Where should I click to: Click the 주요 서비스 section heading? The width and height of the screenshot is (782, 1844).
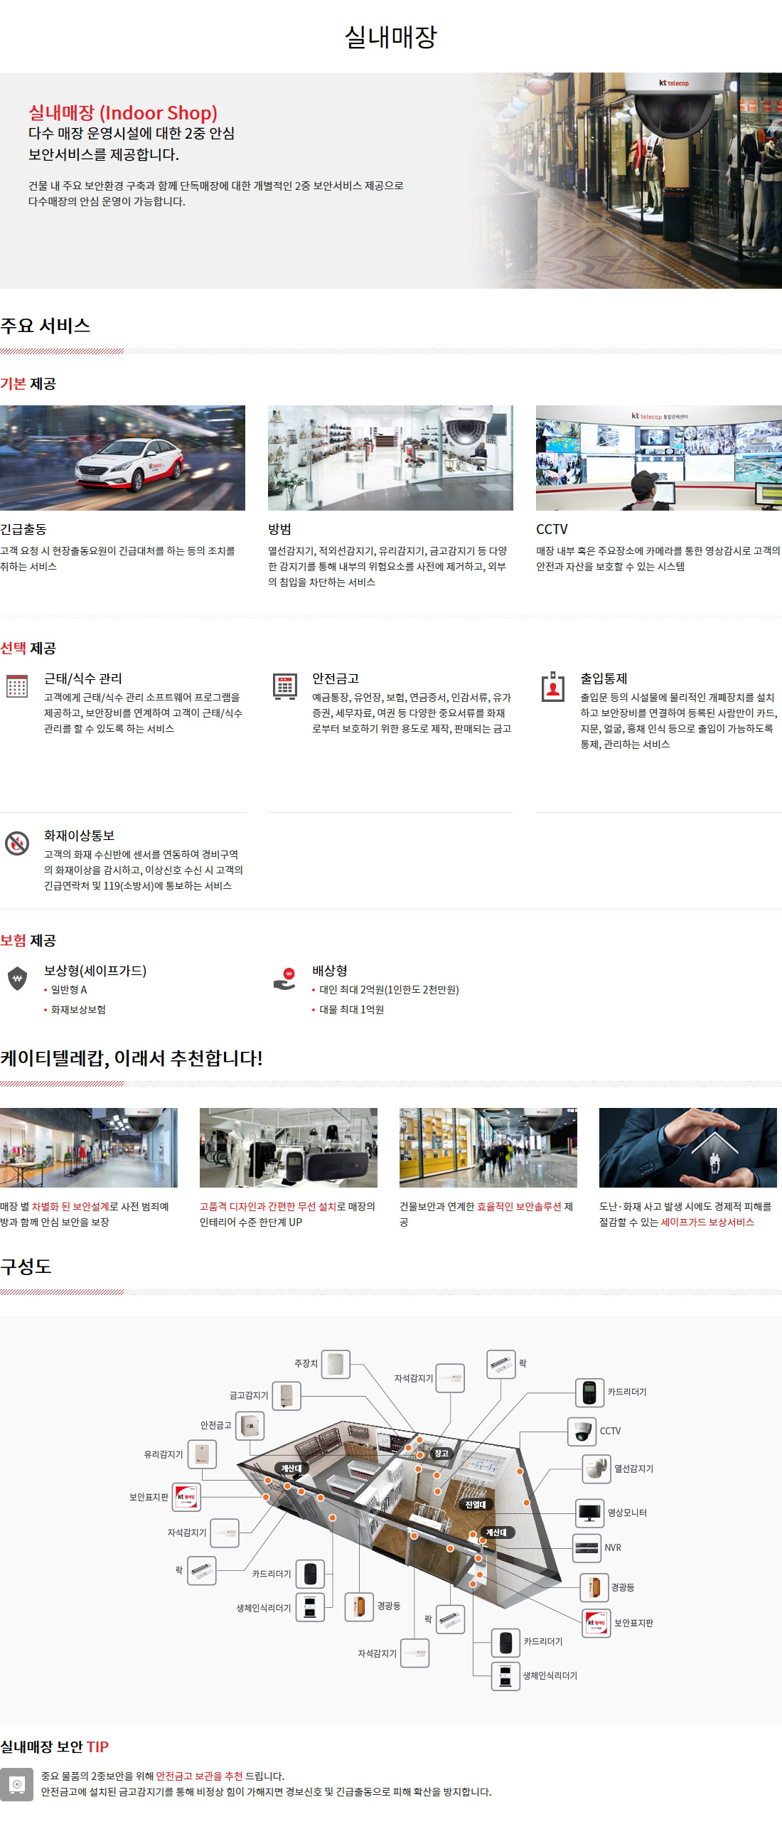(x=45, y=326)
